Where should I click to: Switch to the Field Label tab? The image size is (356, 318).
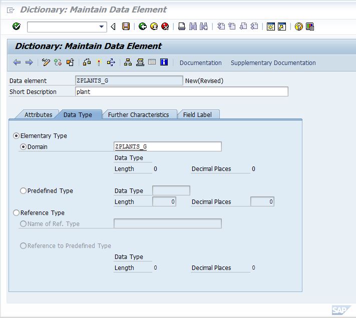[197, 114]
